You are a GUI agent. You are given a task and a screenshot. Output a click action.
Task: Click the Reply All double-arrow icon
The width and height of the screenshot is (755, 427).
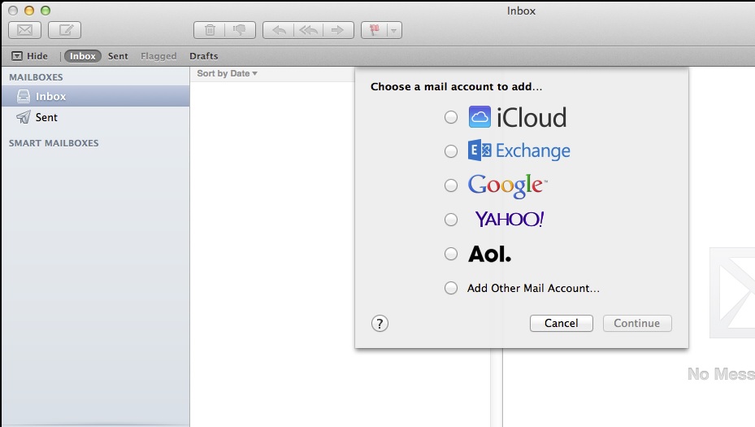click(x=308, y=30)
